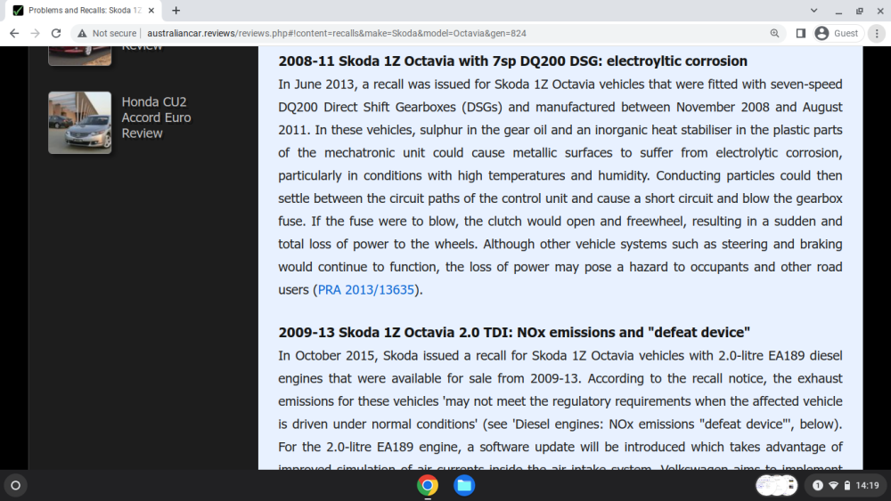This screenshot has height=501, width=891.
Task: Open the notification count indicator
Action: pyautogui.click(x=818, y=485)
